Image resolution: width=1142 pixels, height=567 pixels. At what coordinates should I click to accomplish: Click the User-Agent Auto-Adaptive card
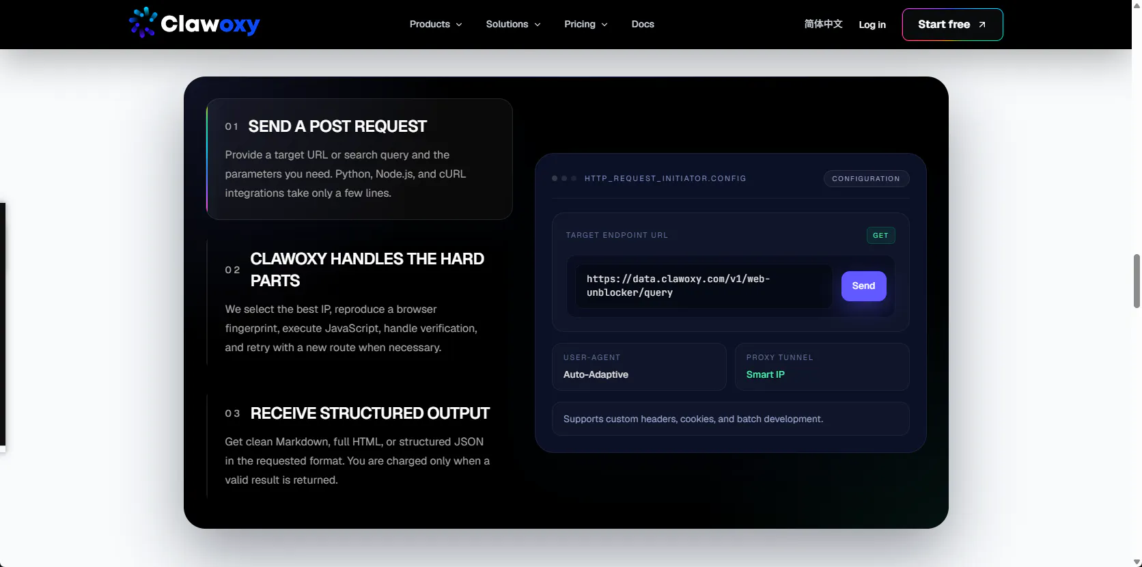pyautogui.click(x=639, y=367)
